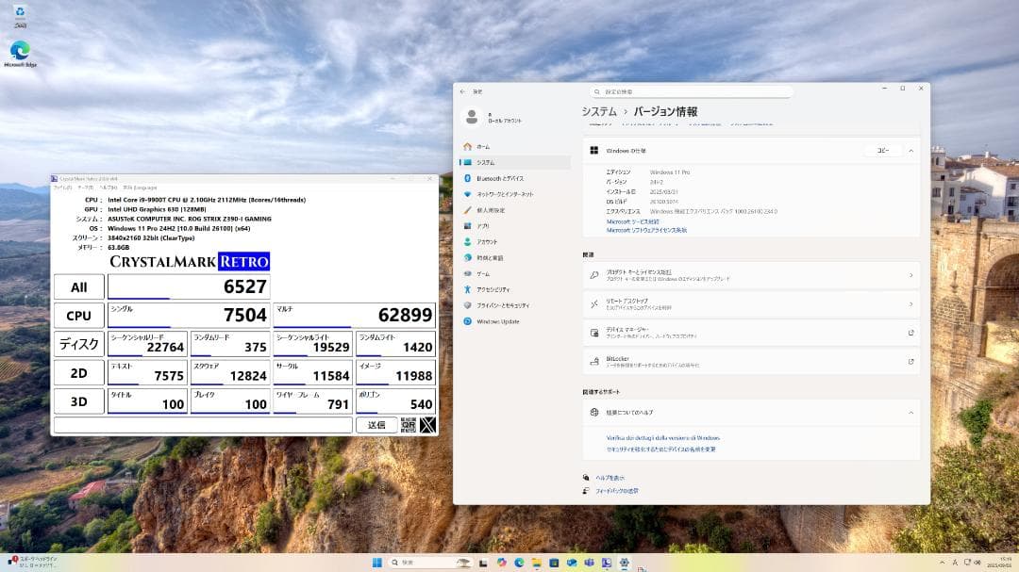This screenshot has width=1019, height=572.
Task: Click the QR code icon in CrystalMark Retro
Action: click(x=408, y=426)
